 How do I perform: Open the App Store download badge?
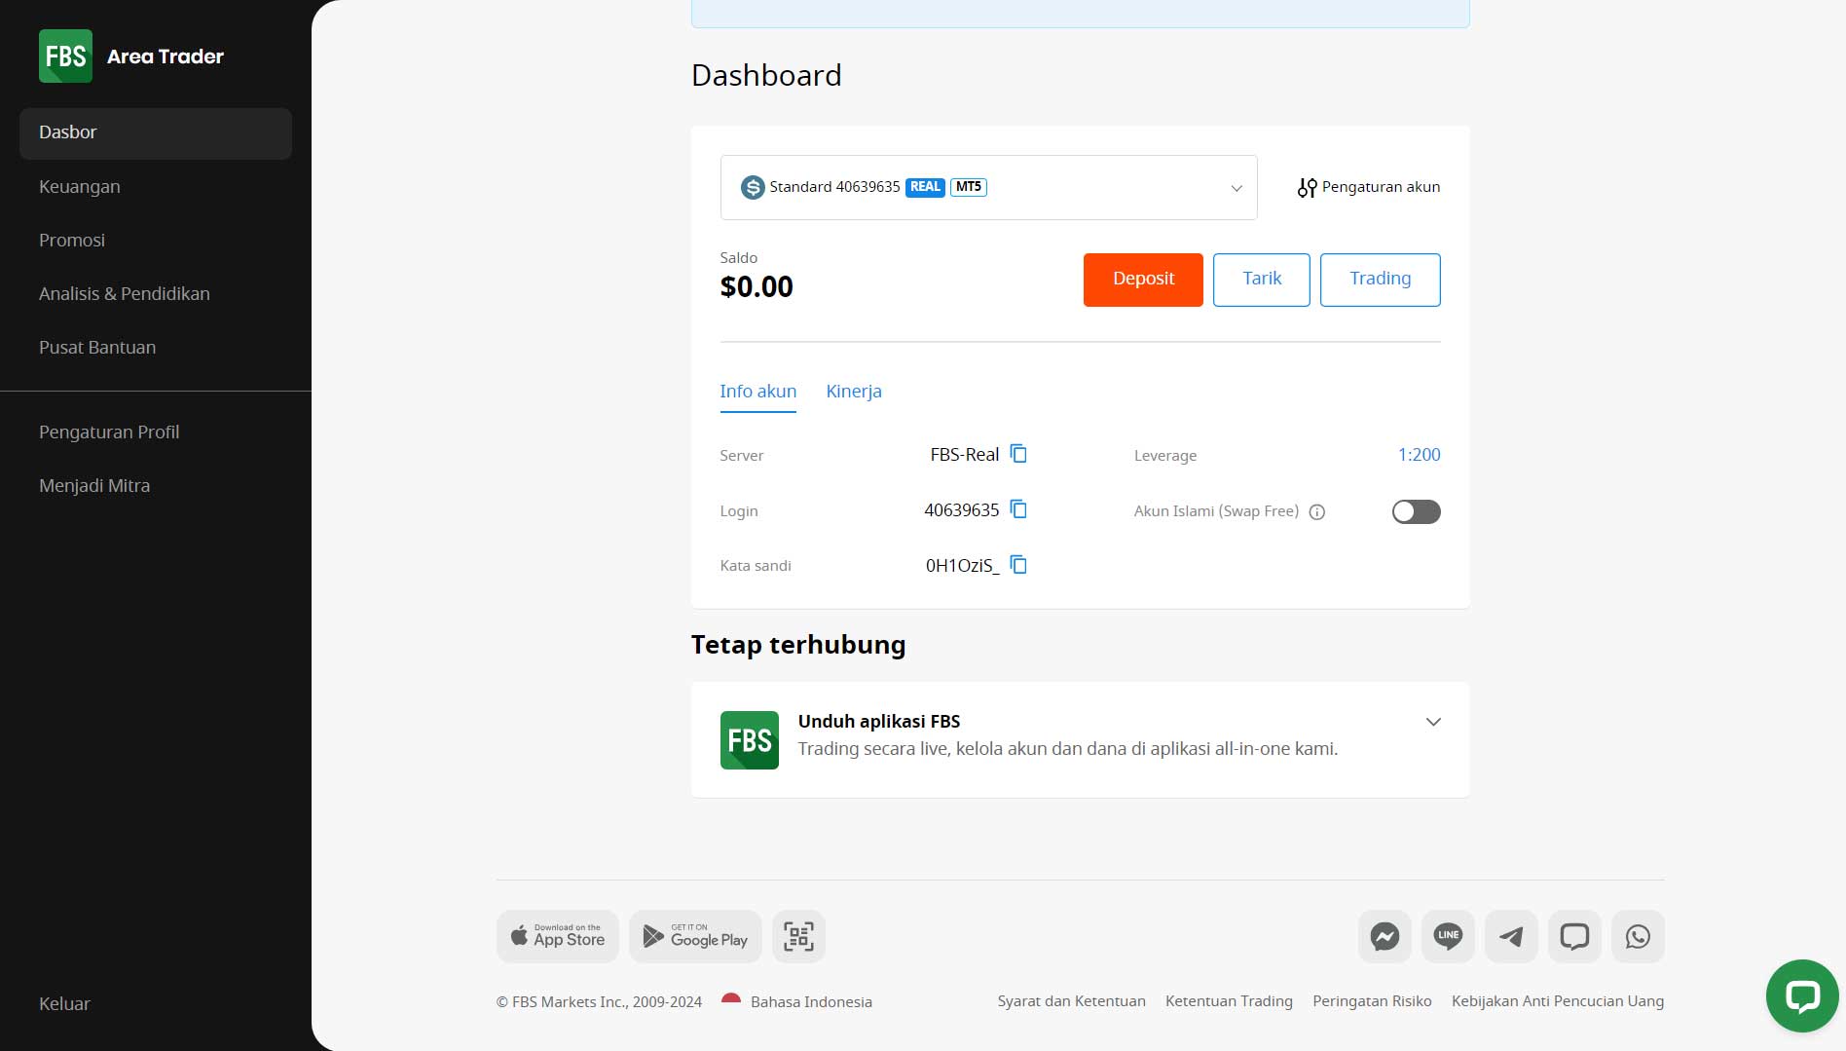(558, 936)
